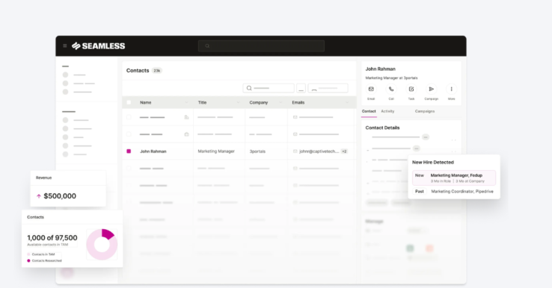Switch to the Contact tab
The image size is (552, 288).
(369, 111)
